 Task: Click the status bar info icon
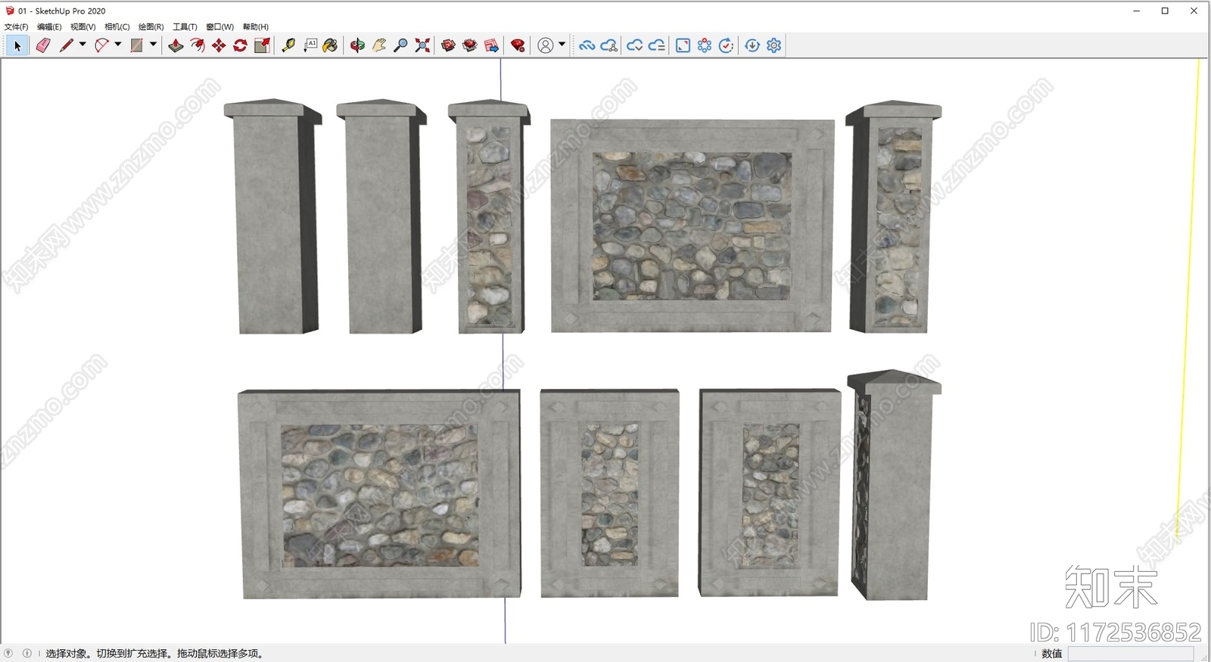point(27,653)
